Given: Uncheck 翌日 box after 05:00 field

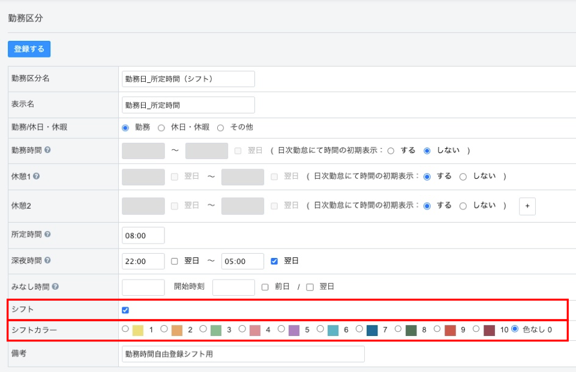Looking at the screenshot, I should (274, 261).
